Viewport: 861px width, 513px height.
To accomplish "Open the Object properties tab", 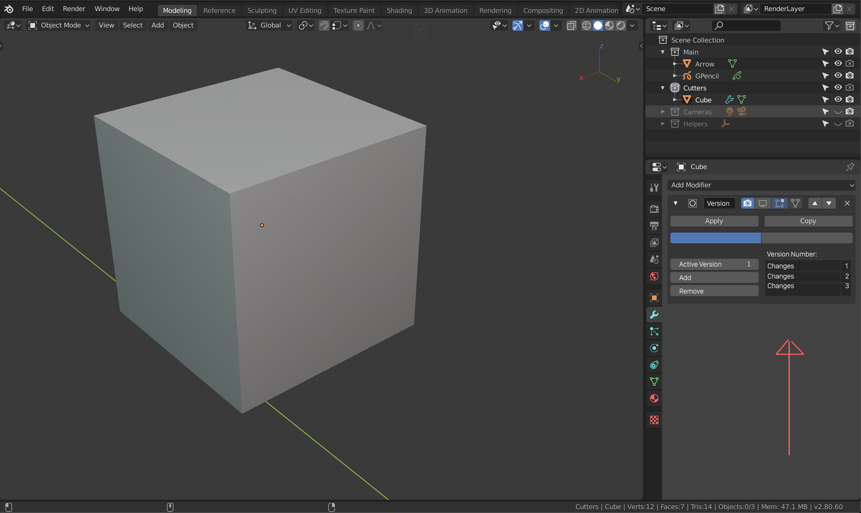I will pos(654,298).
